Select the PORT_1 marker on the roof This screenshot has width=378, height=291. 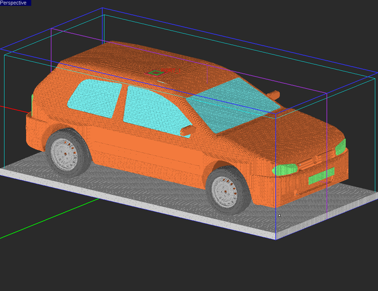[156, 73]
